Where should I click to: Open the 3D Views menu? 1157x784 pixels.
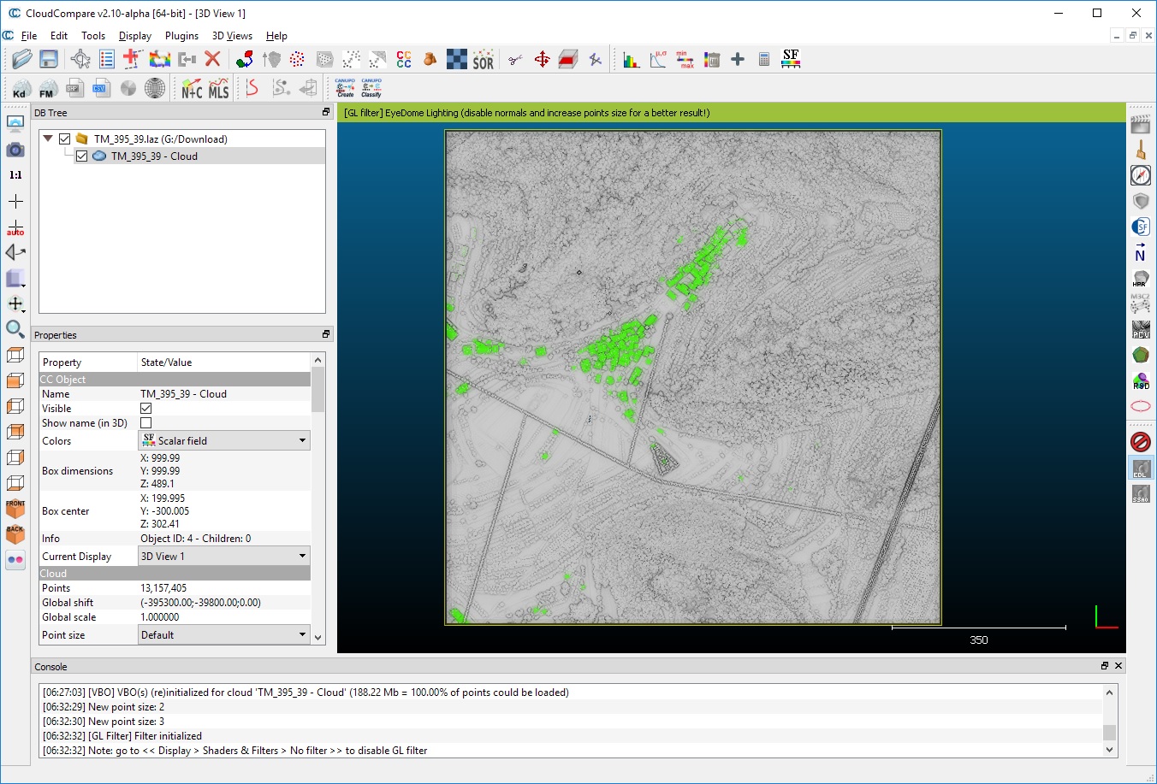(x=232, y=36)
